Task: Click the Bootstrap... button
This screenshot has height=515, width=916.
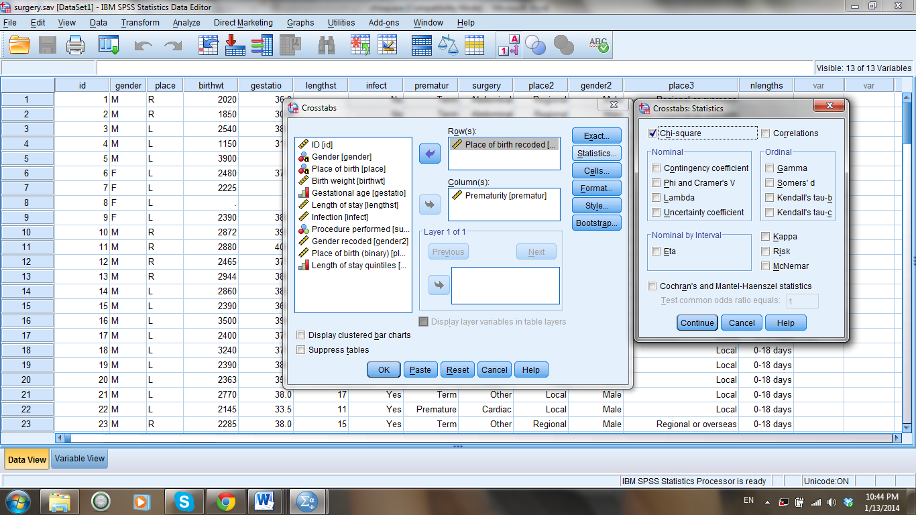Action: [x=597, y=223]
